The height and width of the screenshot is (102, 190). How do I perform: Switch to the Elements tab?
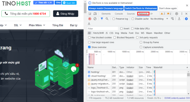click(x=106, y=14)
